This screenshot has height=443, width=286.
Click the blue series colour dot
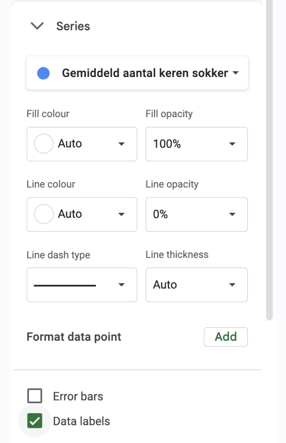coord(44,73)
